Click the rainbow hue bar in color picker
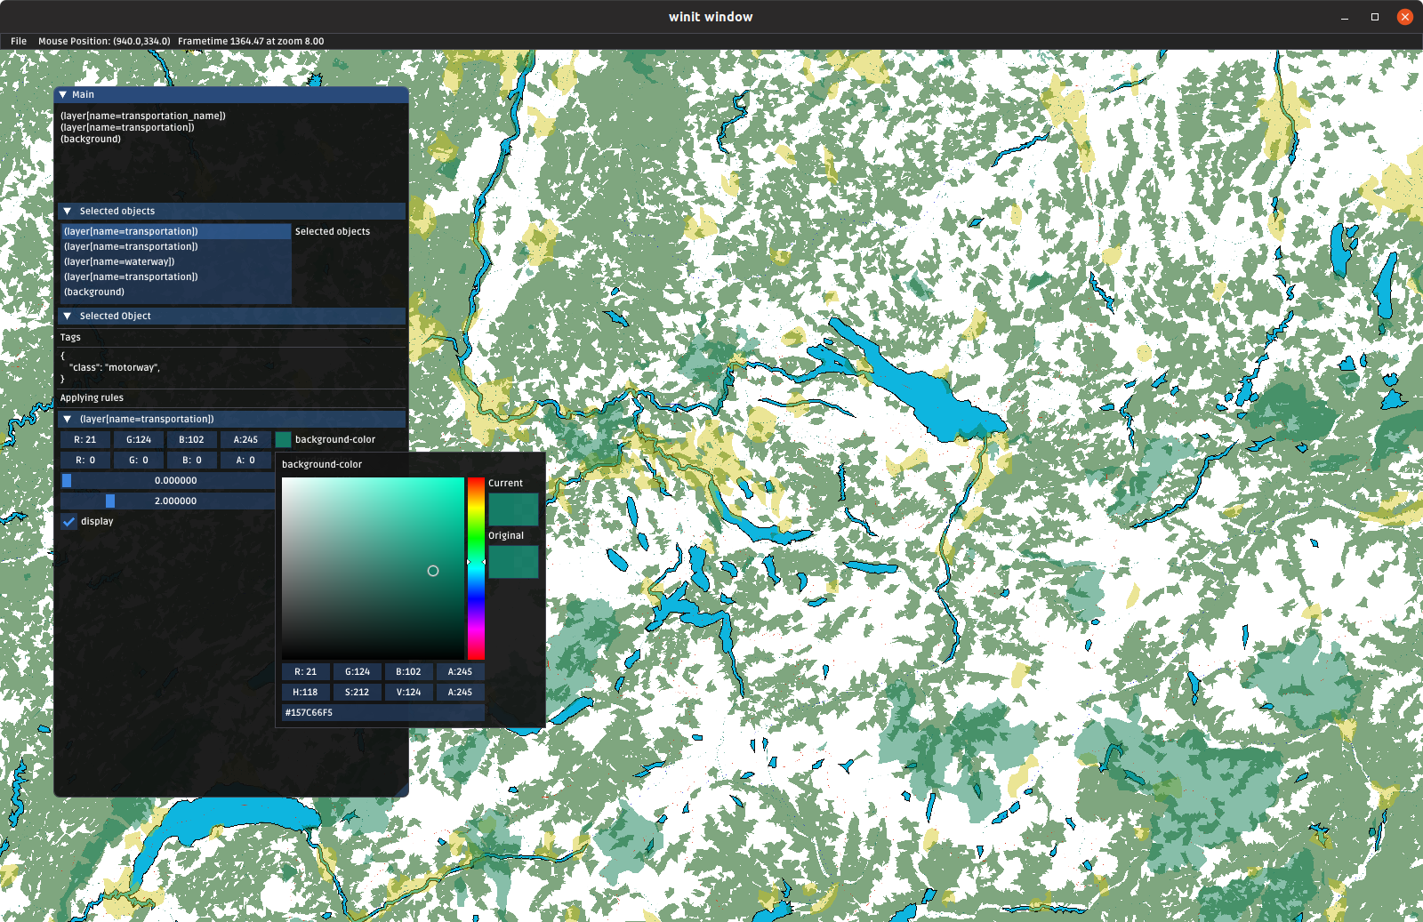 pos(476,568)
